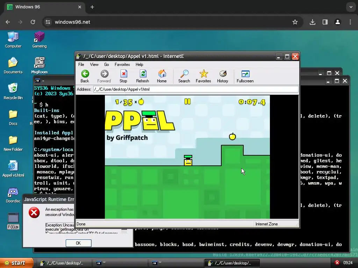
Task: Switch InternetE to Fullscreen
Action: (245, 76)
